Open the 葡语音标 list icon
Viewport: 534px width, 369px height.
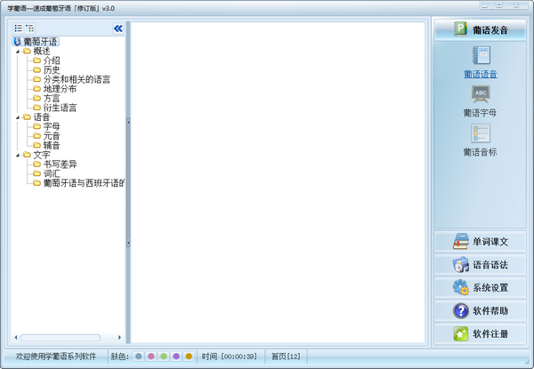[x=481, y=133]
